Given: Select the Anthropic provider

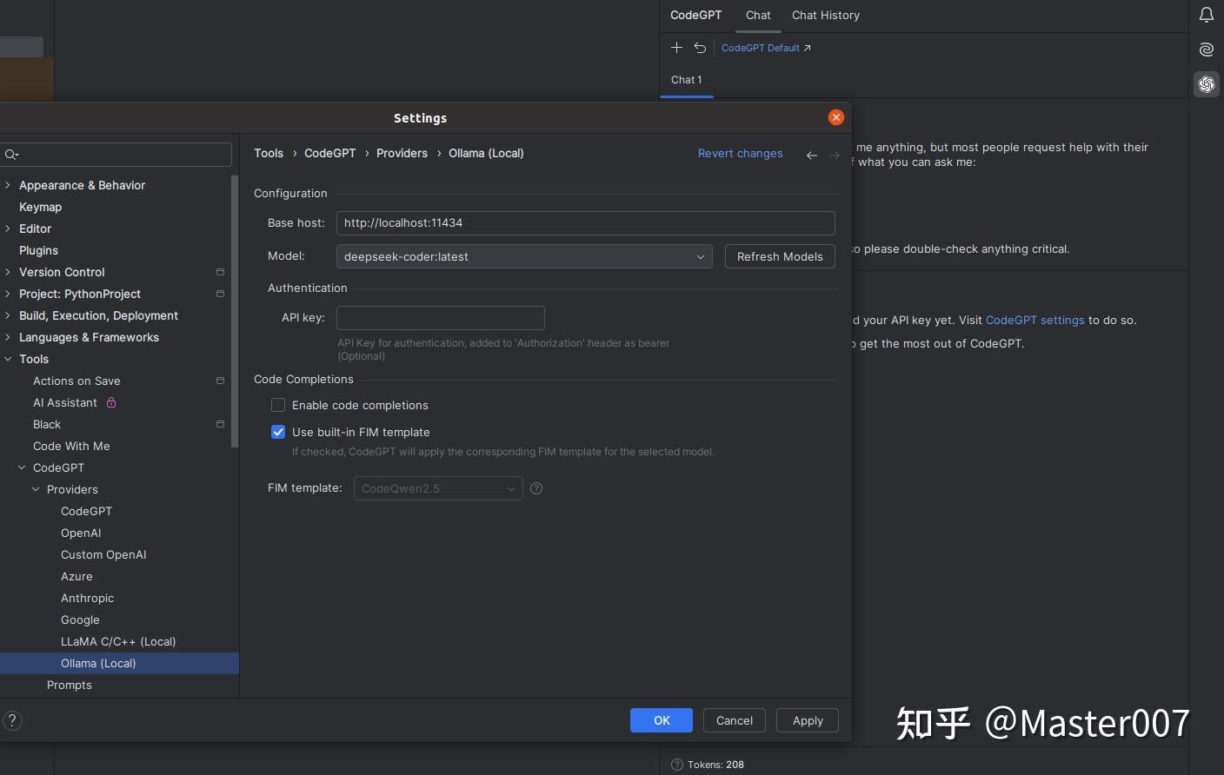Looking at the screenshot, I should point(87,598).
